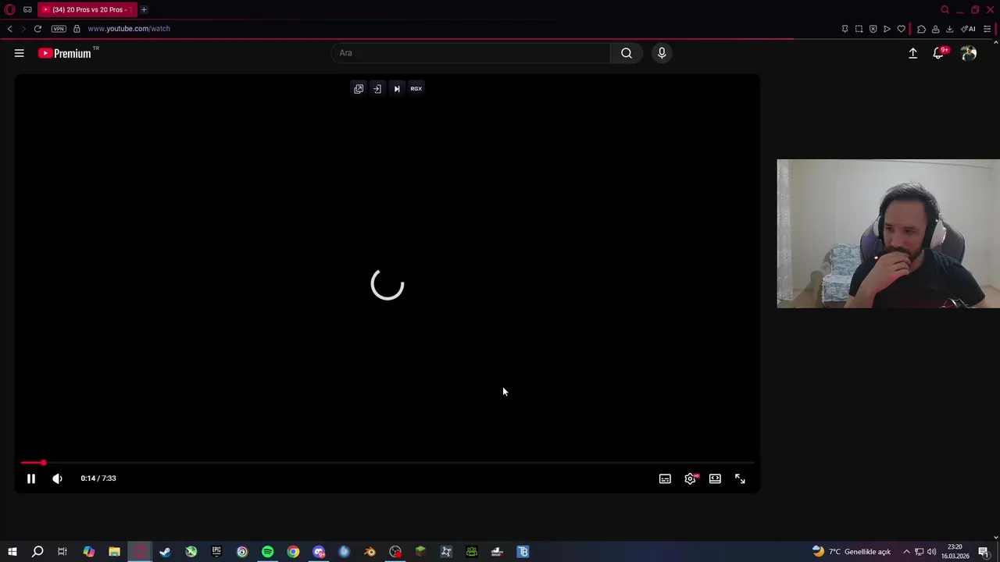The width and height of the screenshot is (1000, 562).
Task: Click the RGX overlay button
Action: 416,89
